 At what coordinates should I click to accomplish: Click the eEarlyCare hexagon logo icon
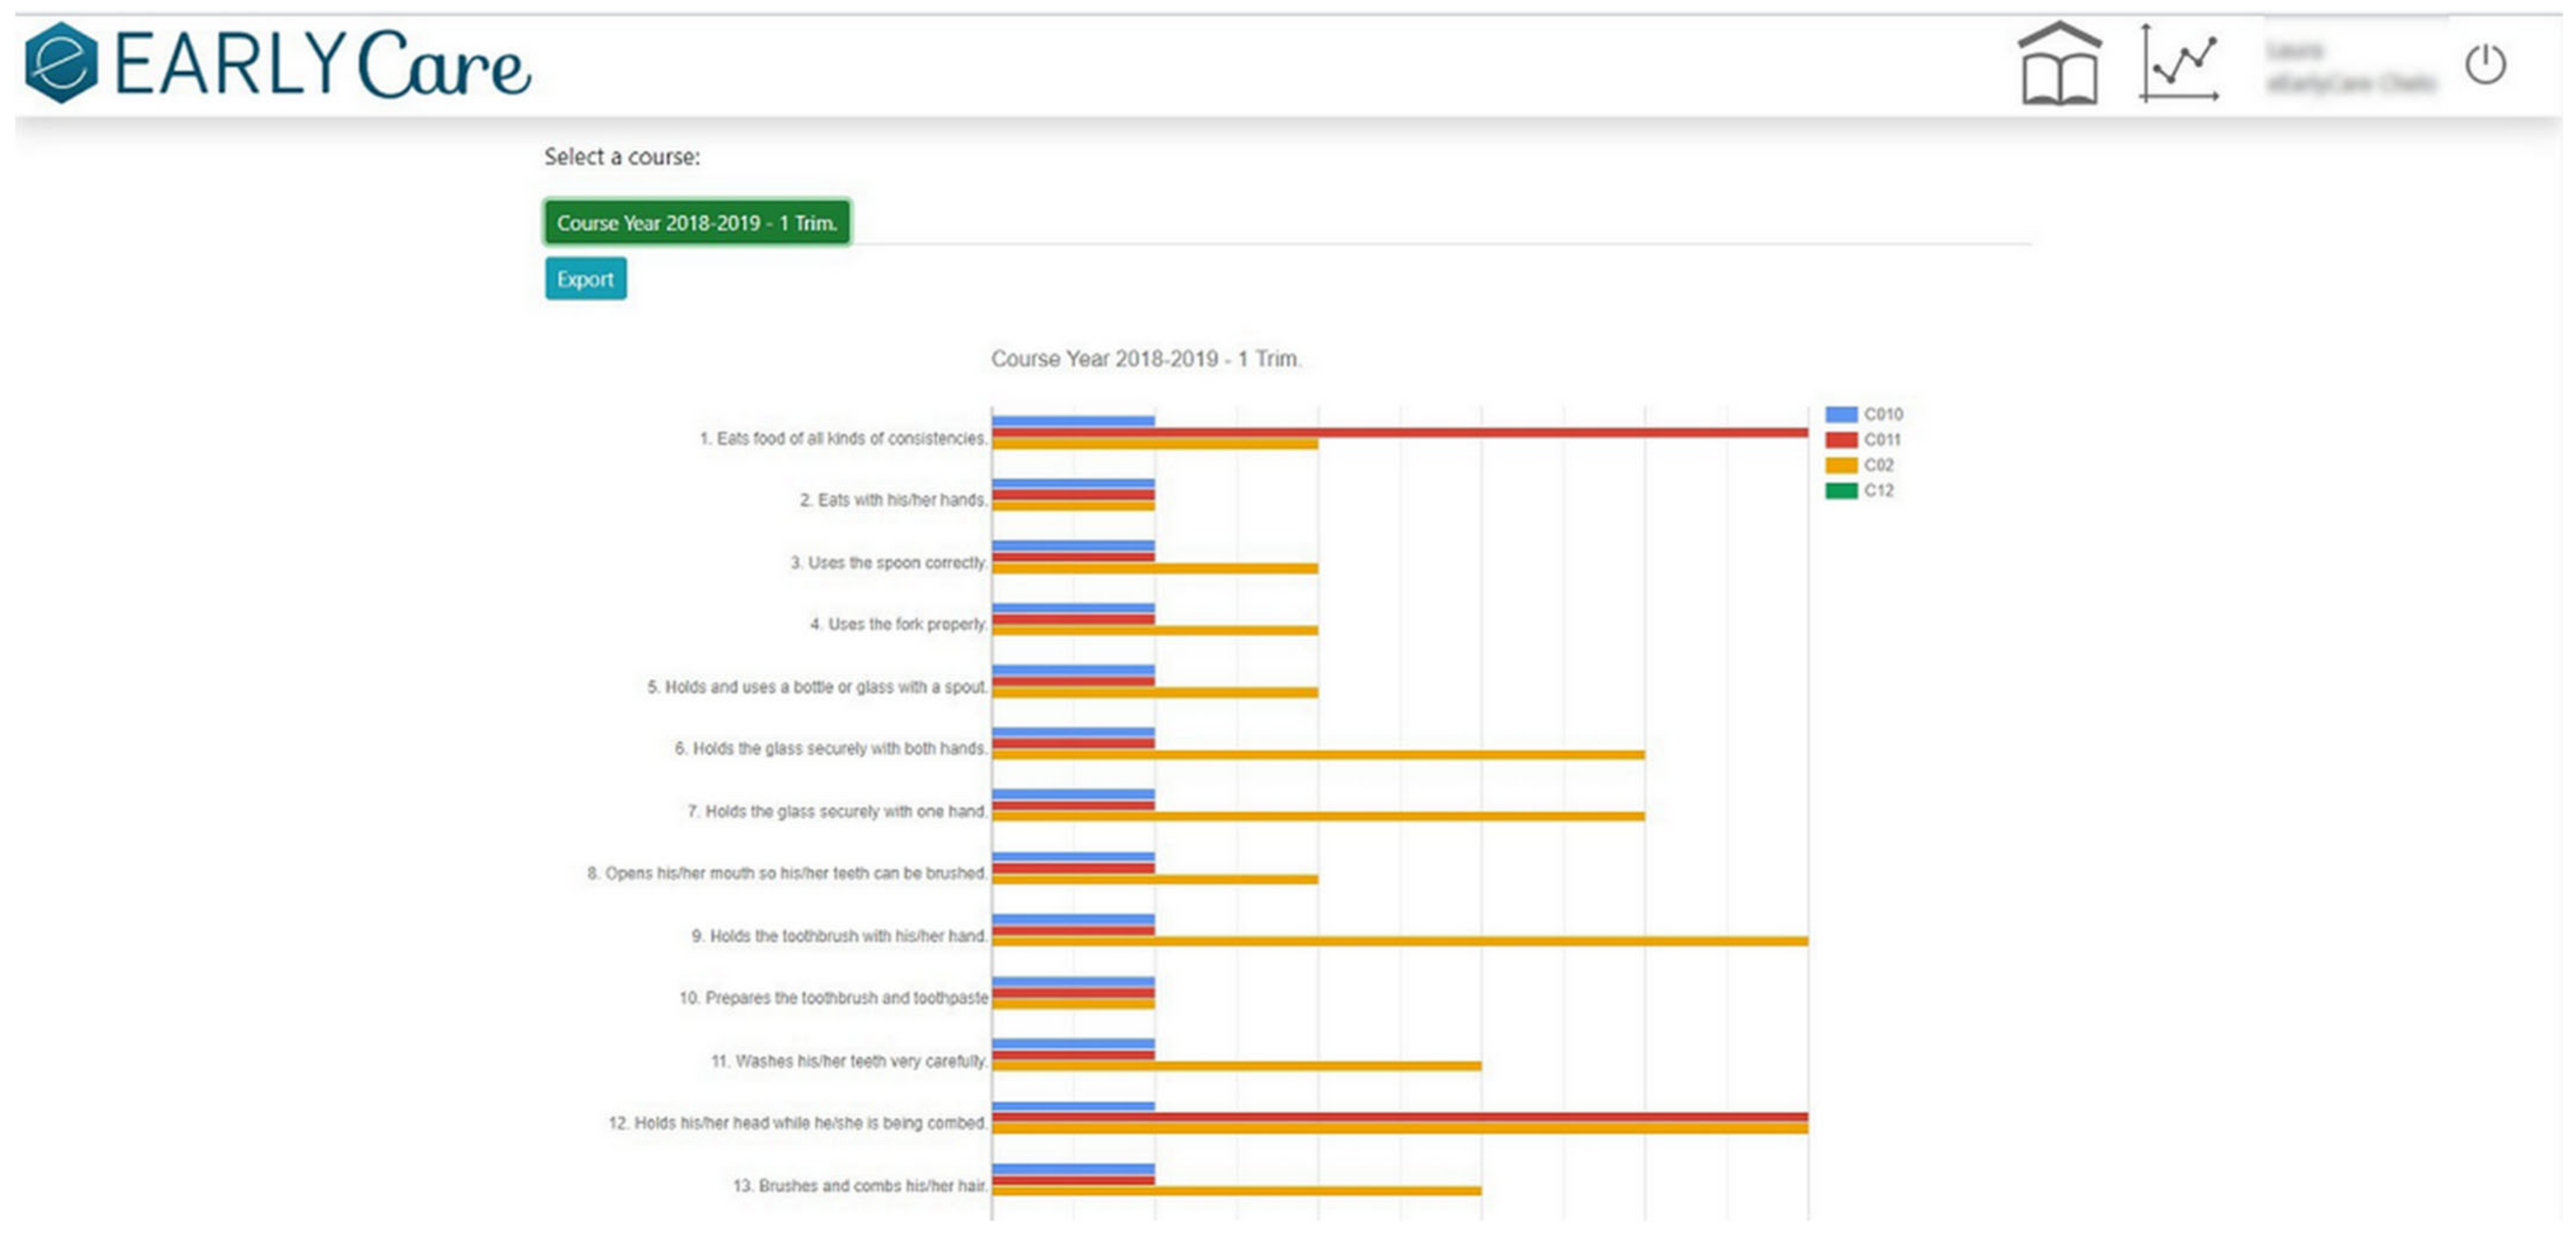61,63
